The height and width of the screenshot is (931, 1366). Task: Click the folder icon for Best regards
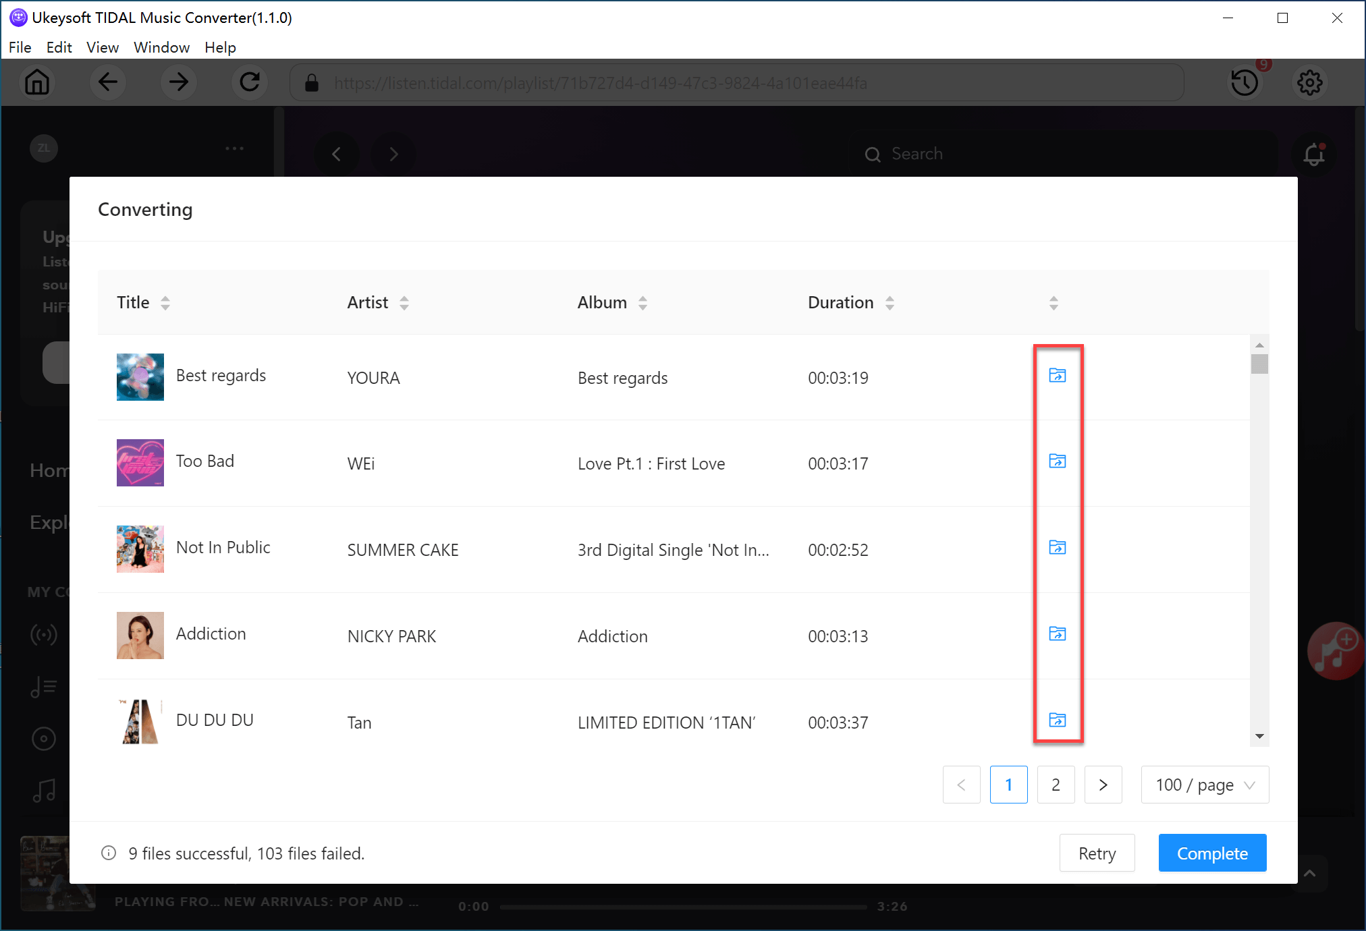click(x=1057, y=376)
